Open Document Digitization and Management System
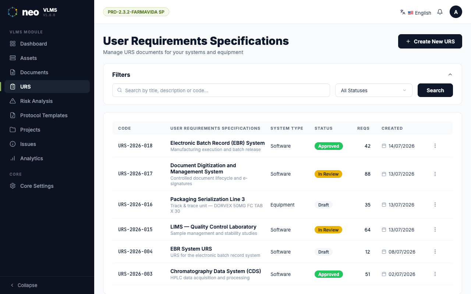Screen dimensions: 471x294 [x=203, y=168]
